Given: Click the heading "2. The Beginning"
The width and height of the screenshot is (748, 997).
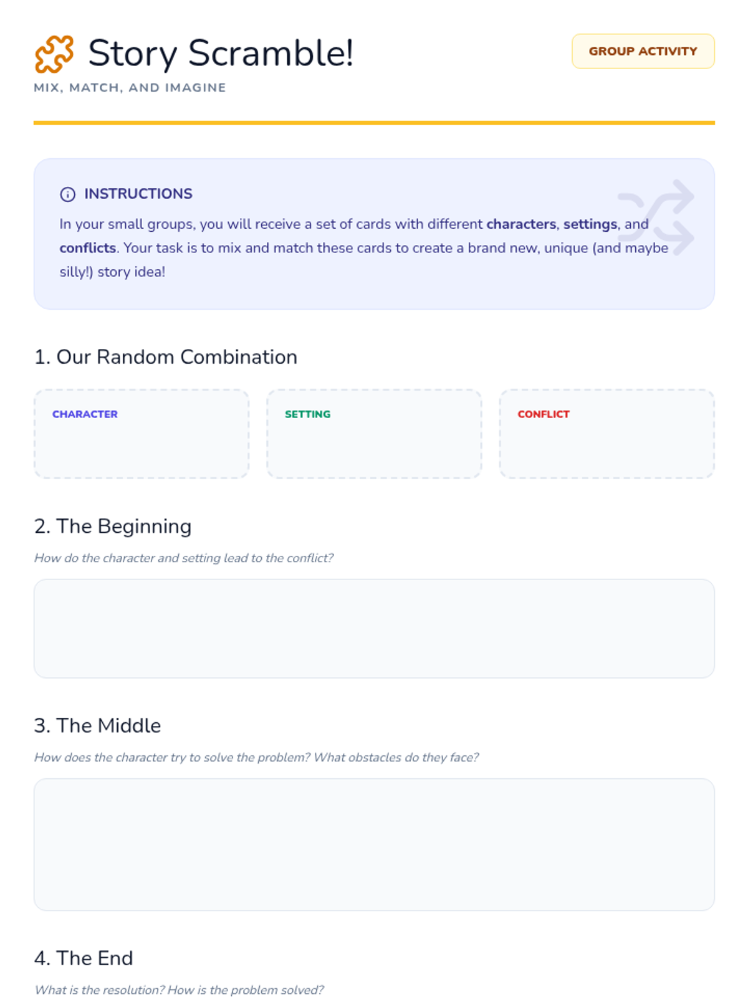Looking at the screenshot, I should pos(113,527).
